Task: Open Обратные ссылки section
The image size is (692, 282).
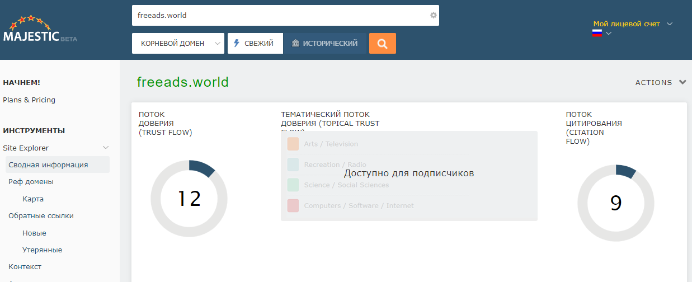Action: pyautogui.click(x=41, y=215)
